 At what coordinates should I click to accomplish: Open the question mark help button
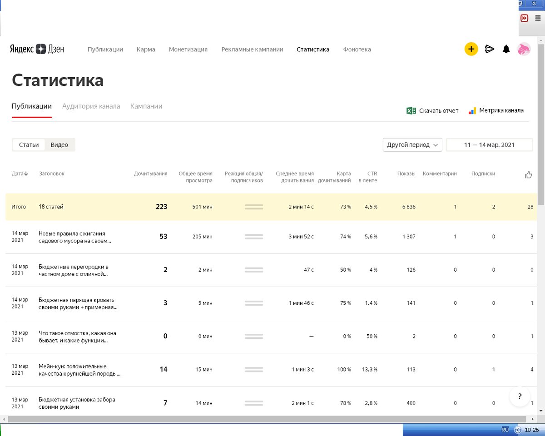coord(520,396)
